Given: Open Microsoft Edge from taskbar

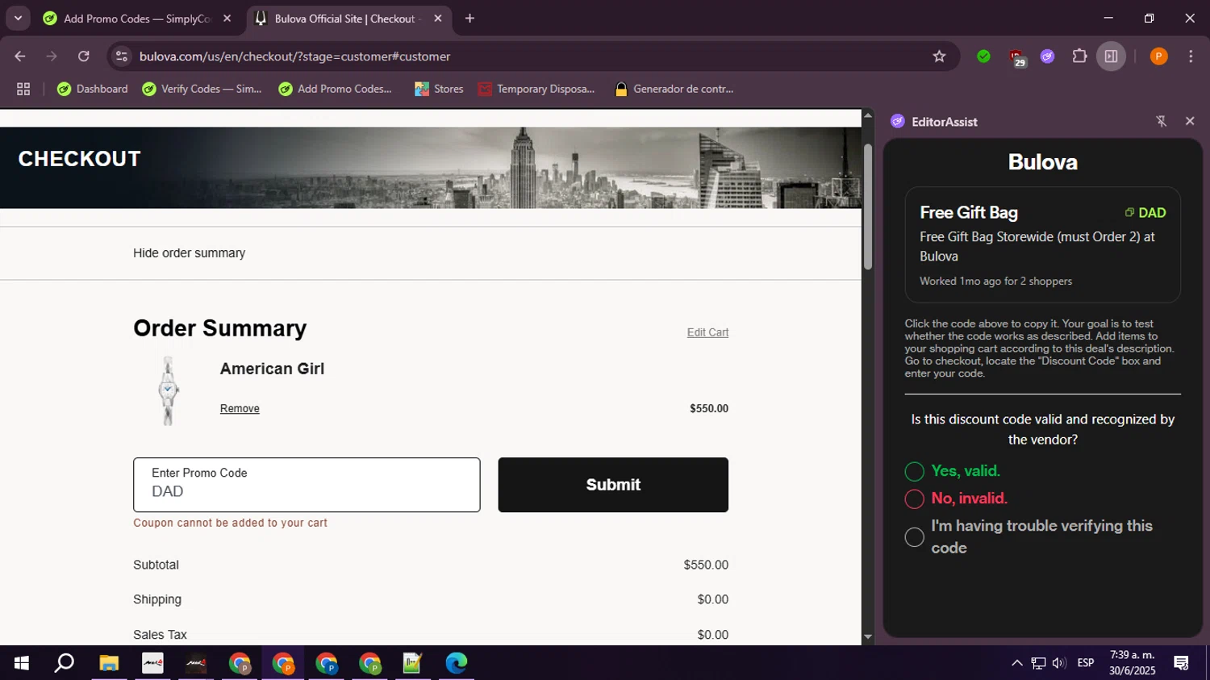Looking at the screenshot, I should pyautogui.click(x=456, y=663).
